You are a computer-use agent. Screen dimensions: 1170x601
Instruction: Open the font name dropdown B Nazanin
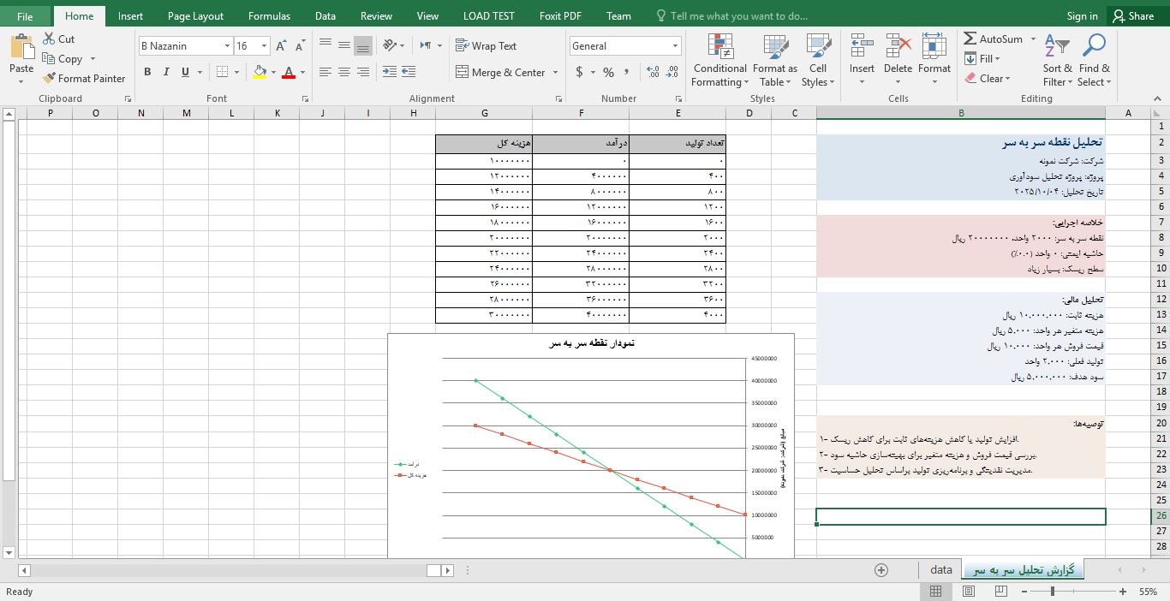click(x=227, y=46)
